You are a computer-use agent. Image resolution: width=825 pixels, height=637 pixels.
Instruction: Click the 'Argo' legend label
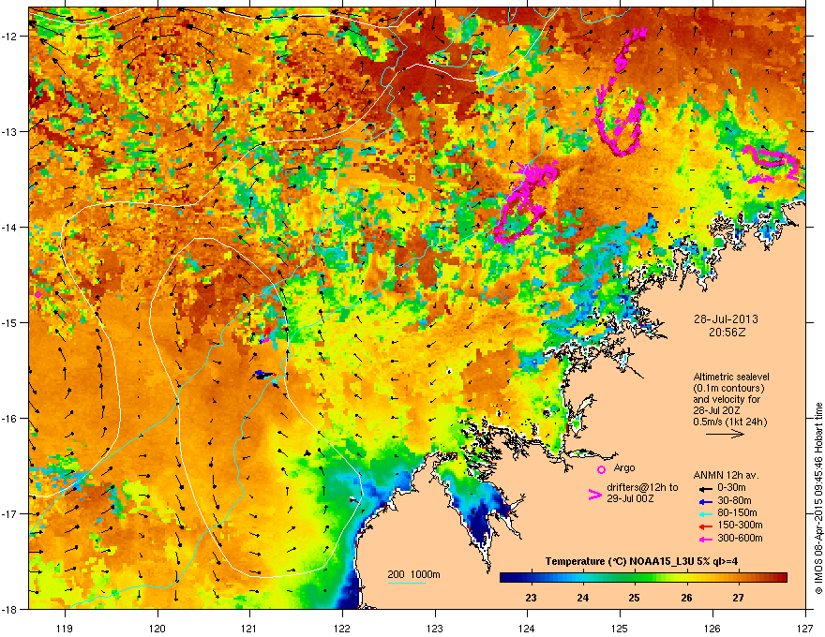[624, 467]
